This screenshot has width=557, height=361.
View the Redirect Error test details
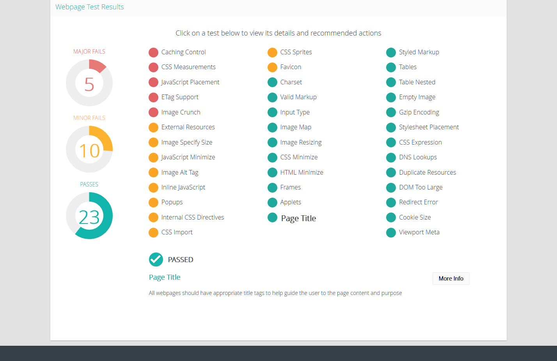tap(419, 202)
